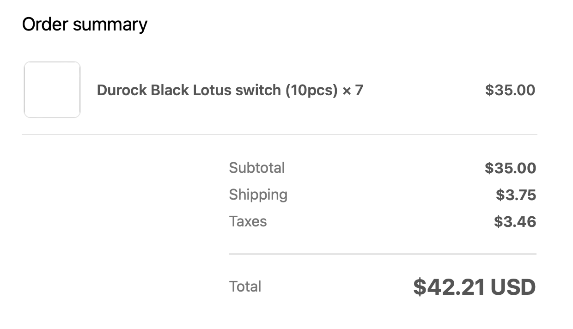This screenshot has height=329, width=573.
Task: Click the Subtotal label
Action: point(257,168)
